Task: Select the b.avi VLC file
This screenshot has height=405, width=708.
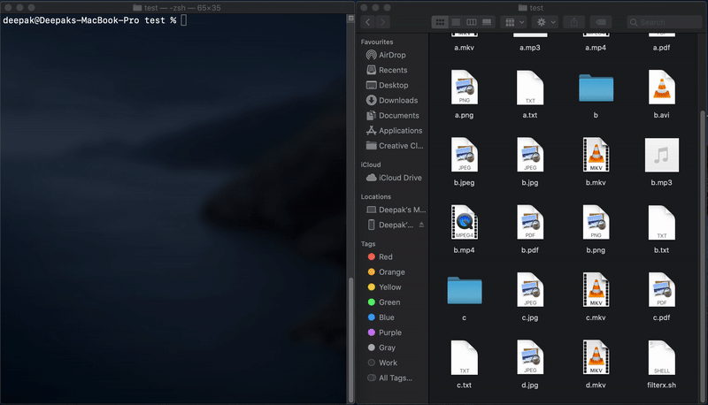Action: point(661,88)
